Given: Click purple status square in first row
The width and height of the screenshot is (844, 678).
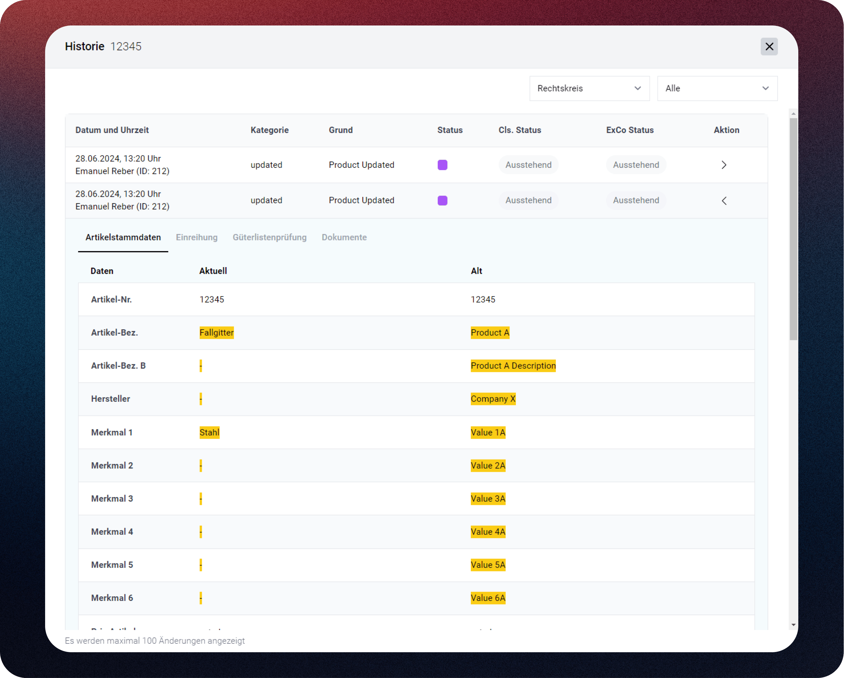Looking at the screenshot, I should pos(442,165).
